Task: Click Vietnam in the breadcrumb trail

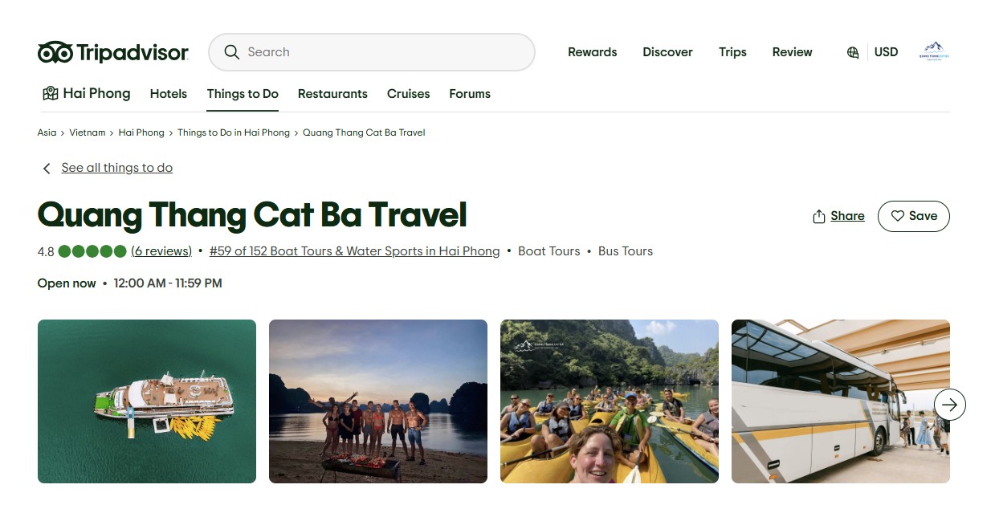Action: point(87,132)
